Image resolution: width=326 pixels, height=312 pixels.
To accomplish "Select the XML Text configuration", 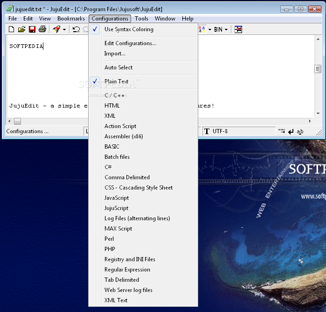I will [143, 300].
